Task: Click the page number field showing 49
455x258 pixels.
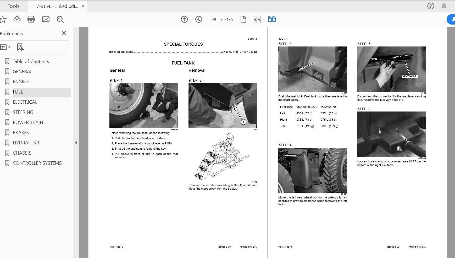Action: click(214, 20)
